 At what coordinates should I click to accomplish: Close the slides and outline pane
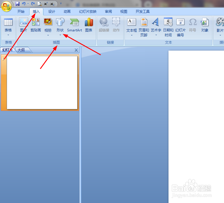(76, 50)
